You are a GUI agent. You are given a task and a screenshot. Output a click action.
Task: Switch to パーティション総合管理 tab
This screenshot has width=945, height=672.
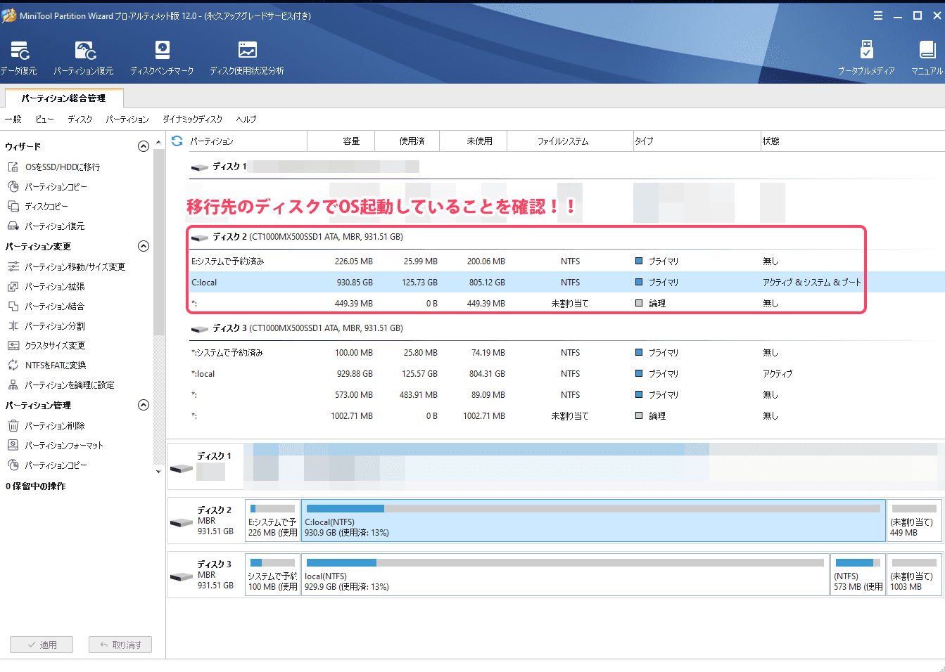pyautogui.click(x=63, y=98)
